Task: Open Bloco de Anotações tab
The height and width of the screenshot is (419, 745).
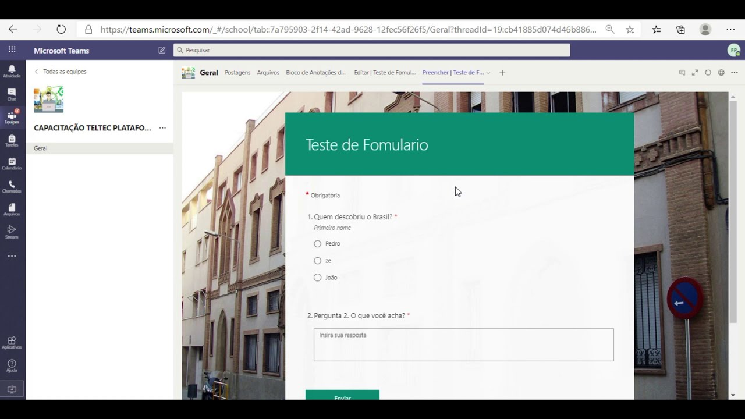Action: click(x=315, y=73)
